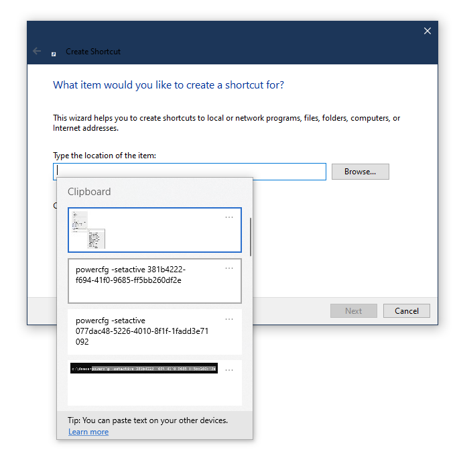The width and height of the screenshot is (455, 462).
Task: Select the command prompt screenshot clipboard item
Action: [144, 382]
